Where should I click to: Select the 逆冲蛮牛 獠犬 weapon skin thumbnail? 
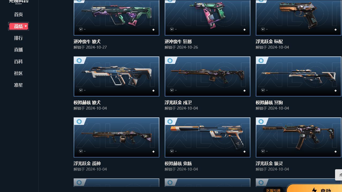(116, 18)
